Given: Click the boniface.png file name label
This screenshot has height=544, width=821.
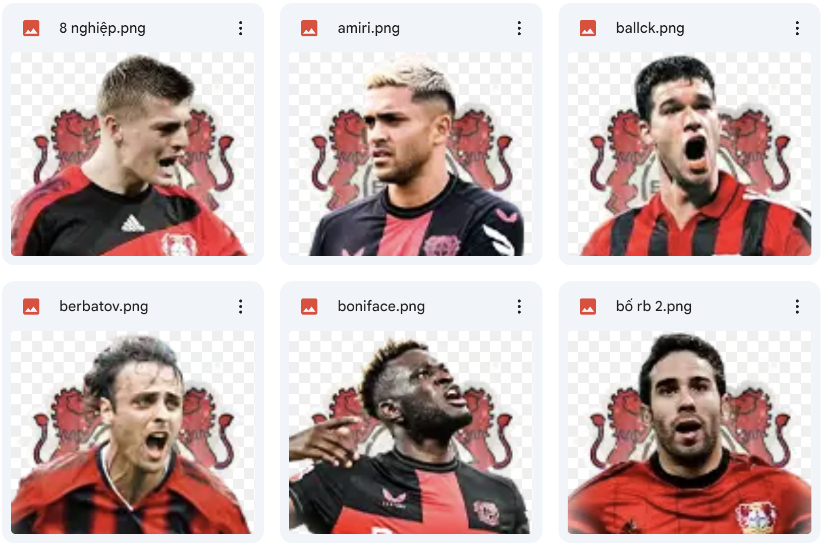Looking at the screenshot, I should pos(381,307).
